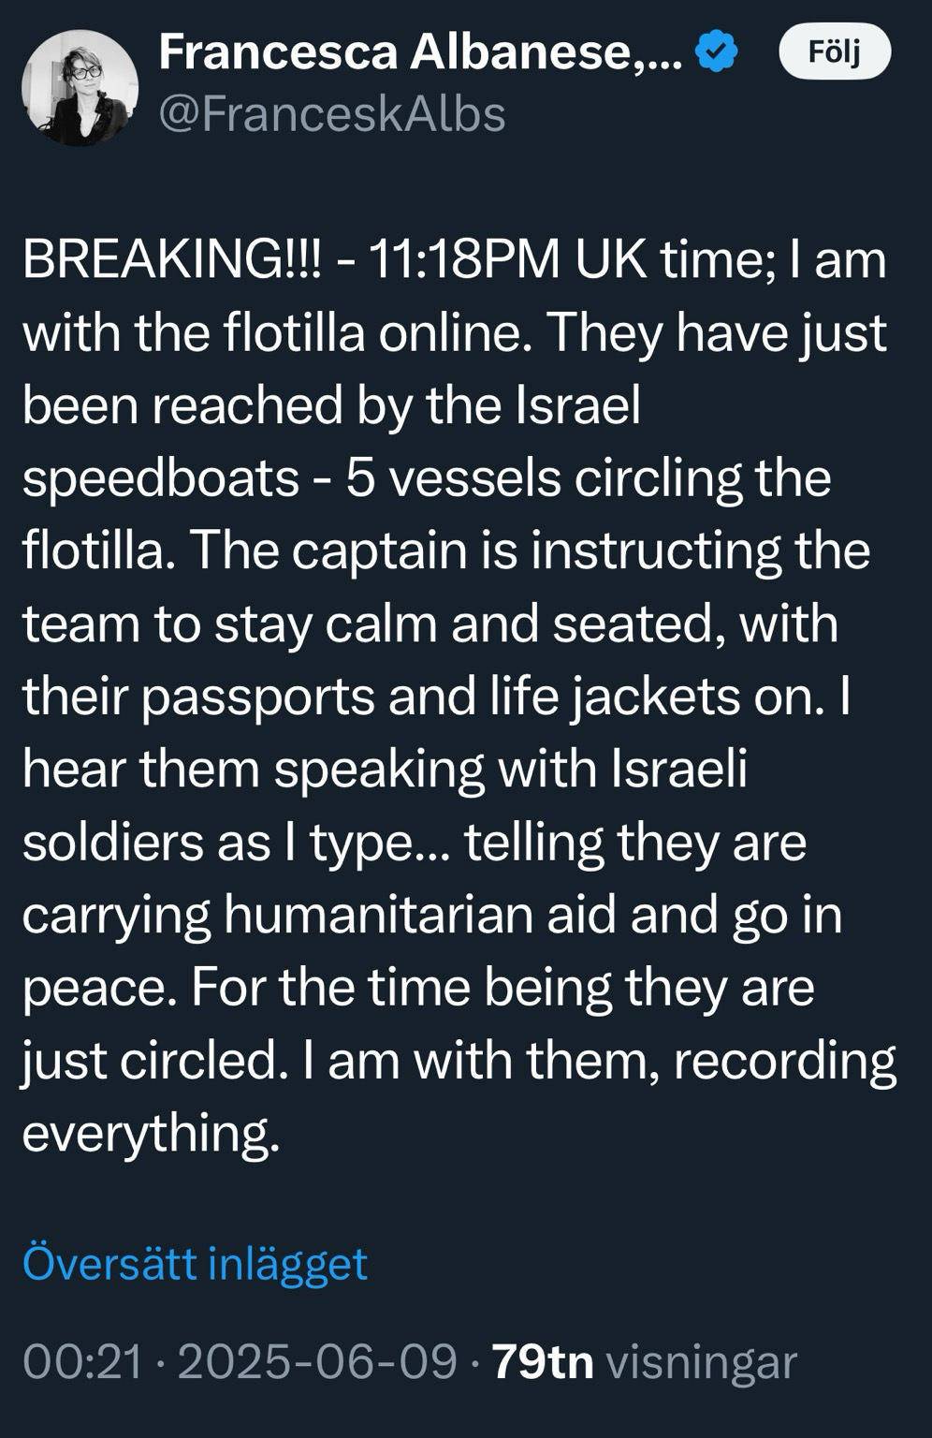Click the blue verified checkmark badge
932x1438 pixels.
[717, 52]
